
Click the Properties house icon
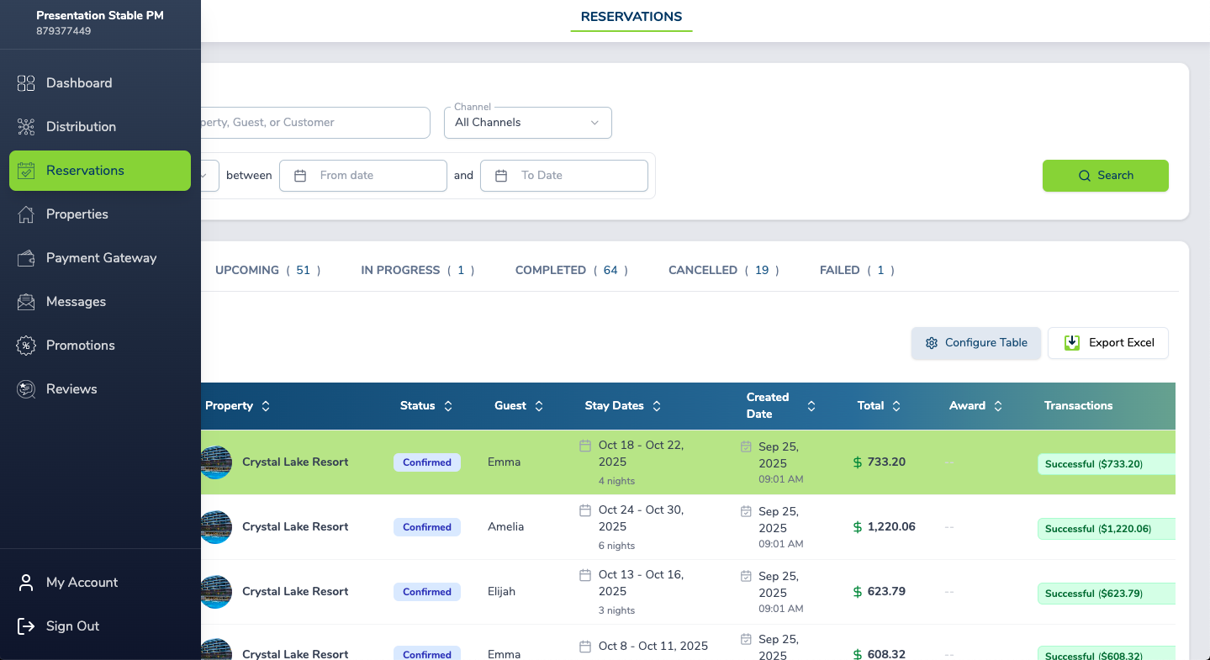[x=26, y=214]
